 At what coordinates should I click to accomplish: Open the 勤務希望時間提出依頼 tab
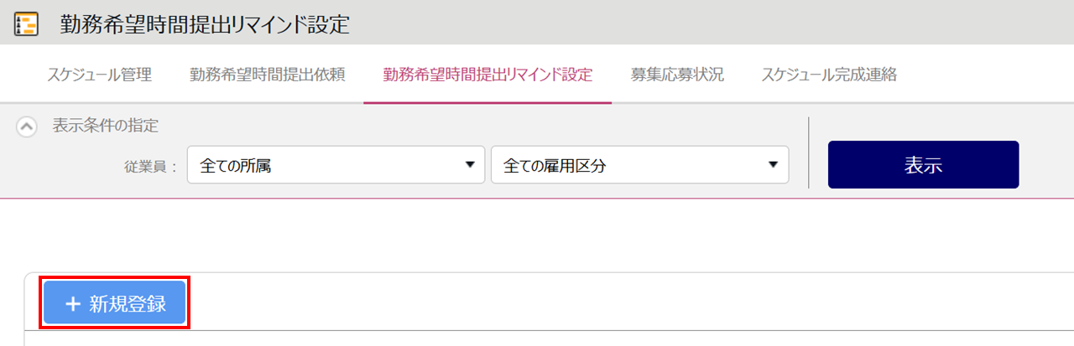click(267, 75)
